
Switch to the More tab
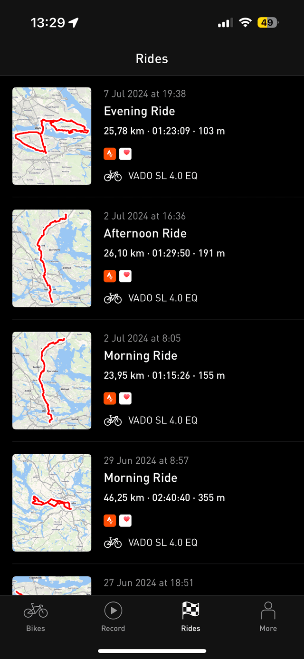268,616
